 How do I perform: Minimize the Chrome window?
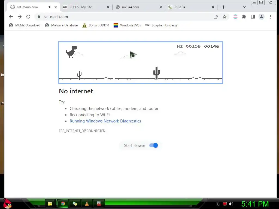(254, 2)
